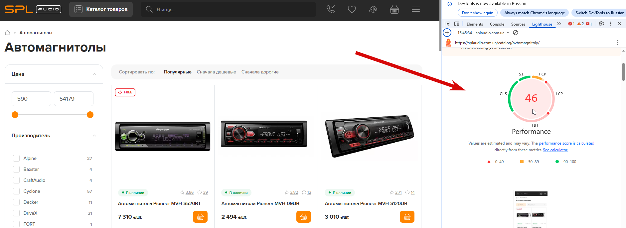626x228 pixels.
Task: Activate DevTools inspect element tool
Action: (x=447, y=24)
